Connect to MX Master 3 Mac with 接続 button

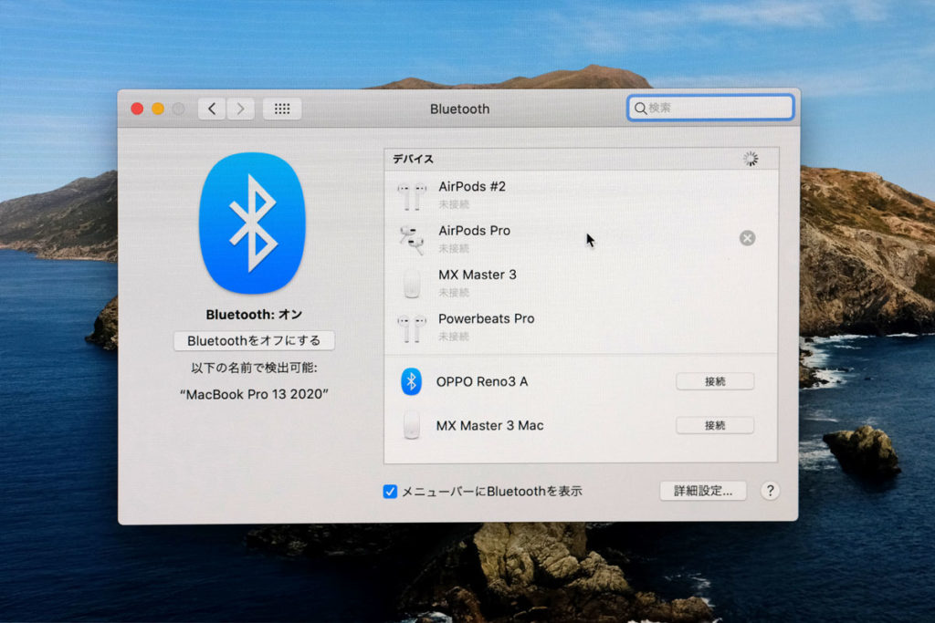coord(715,425)
